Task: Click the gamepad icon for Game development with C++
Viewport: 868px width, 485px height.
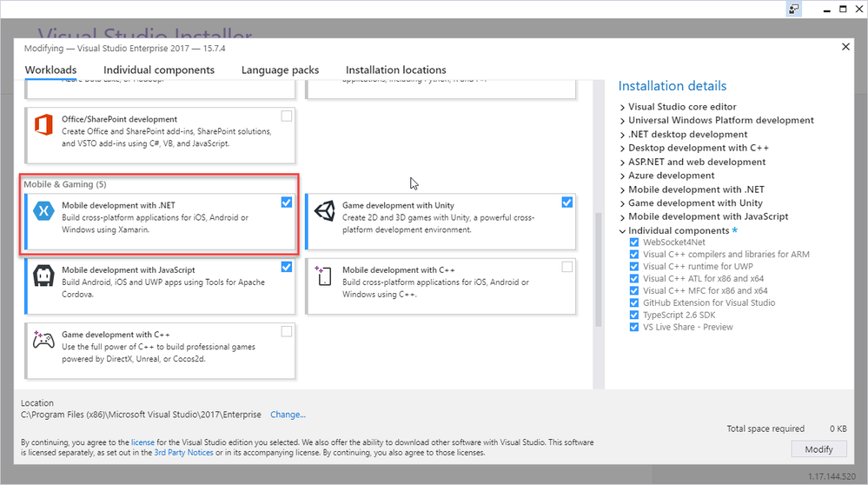Action: click(43, 340)
